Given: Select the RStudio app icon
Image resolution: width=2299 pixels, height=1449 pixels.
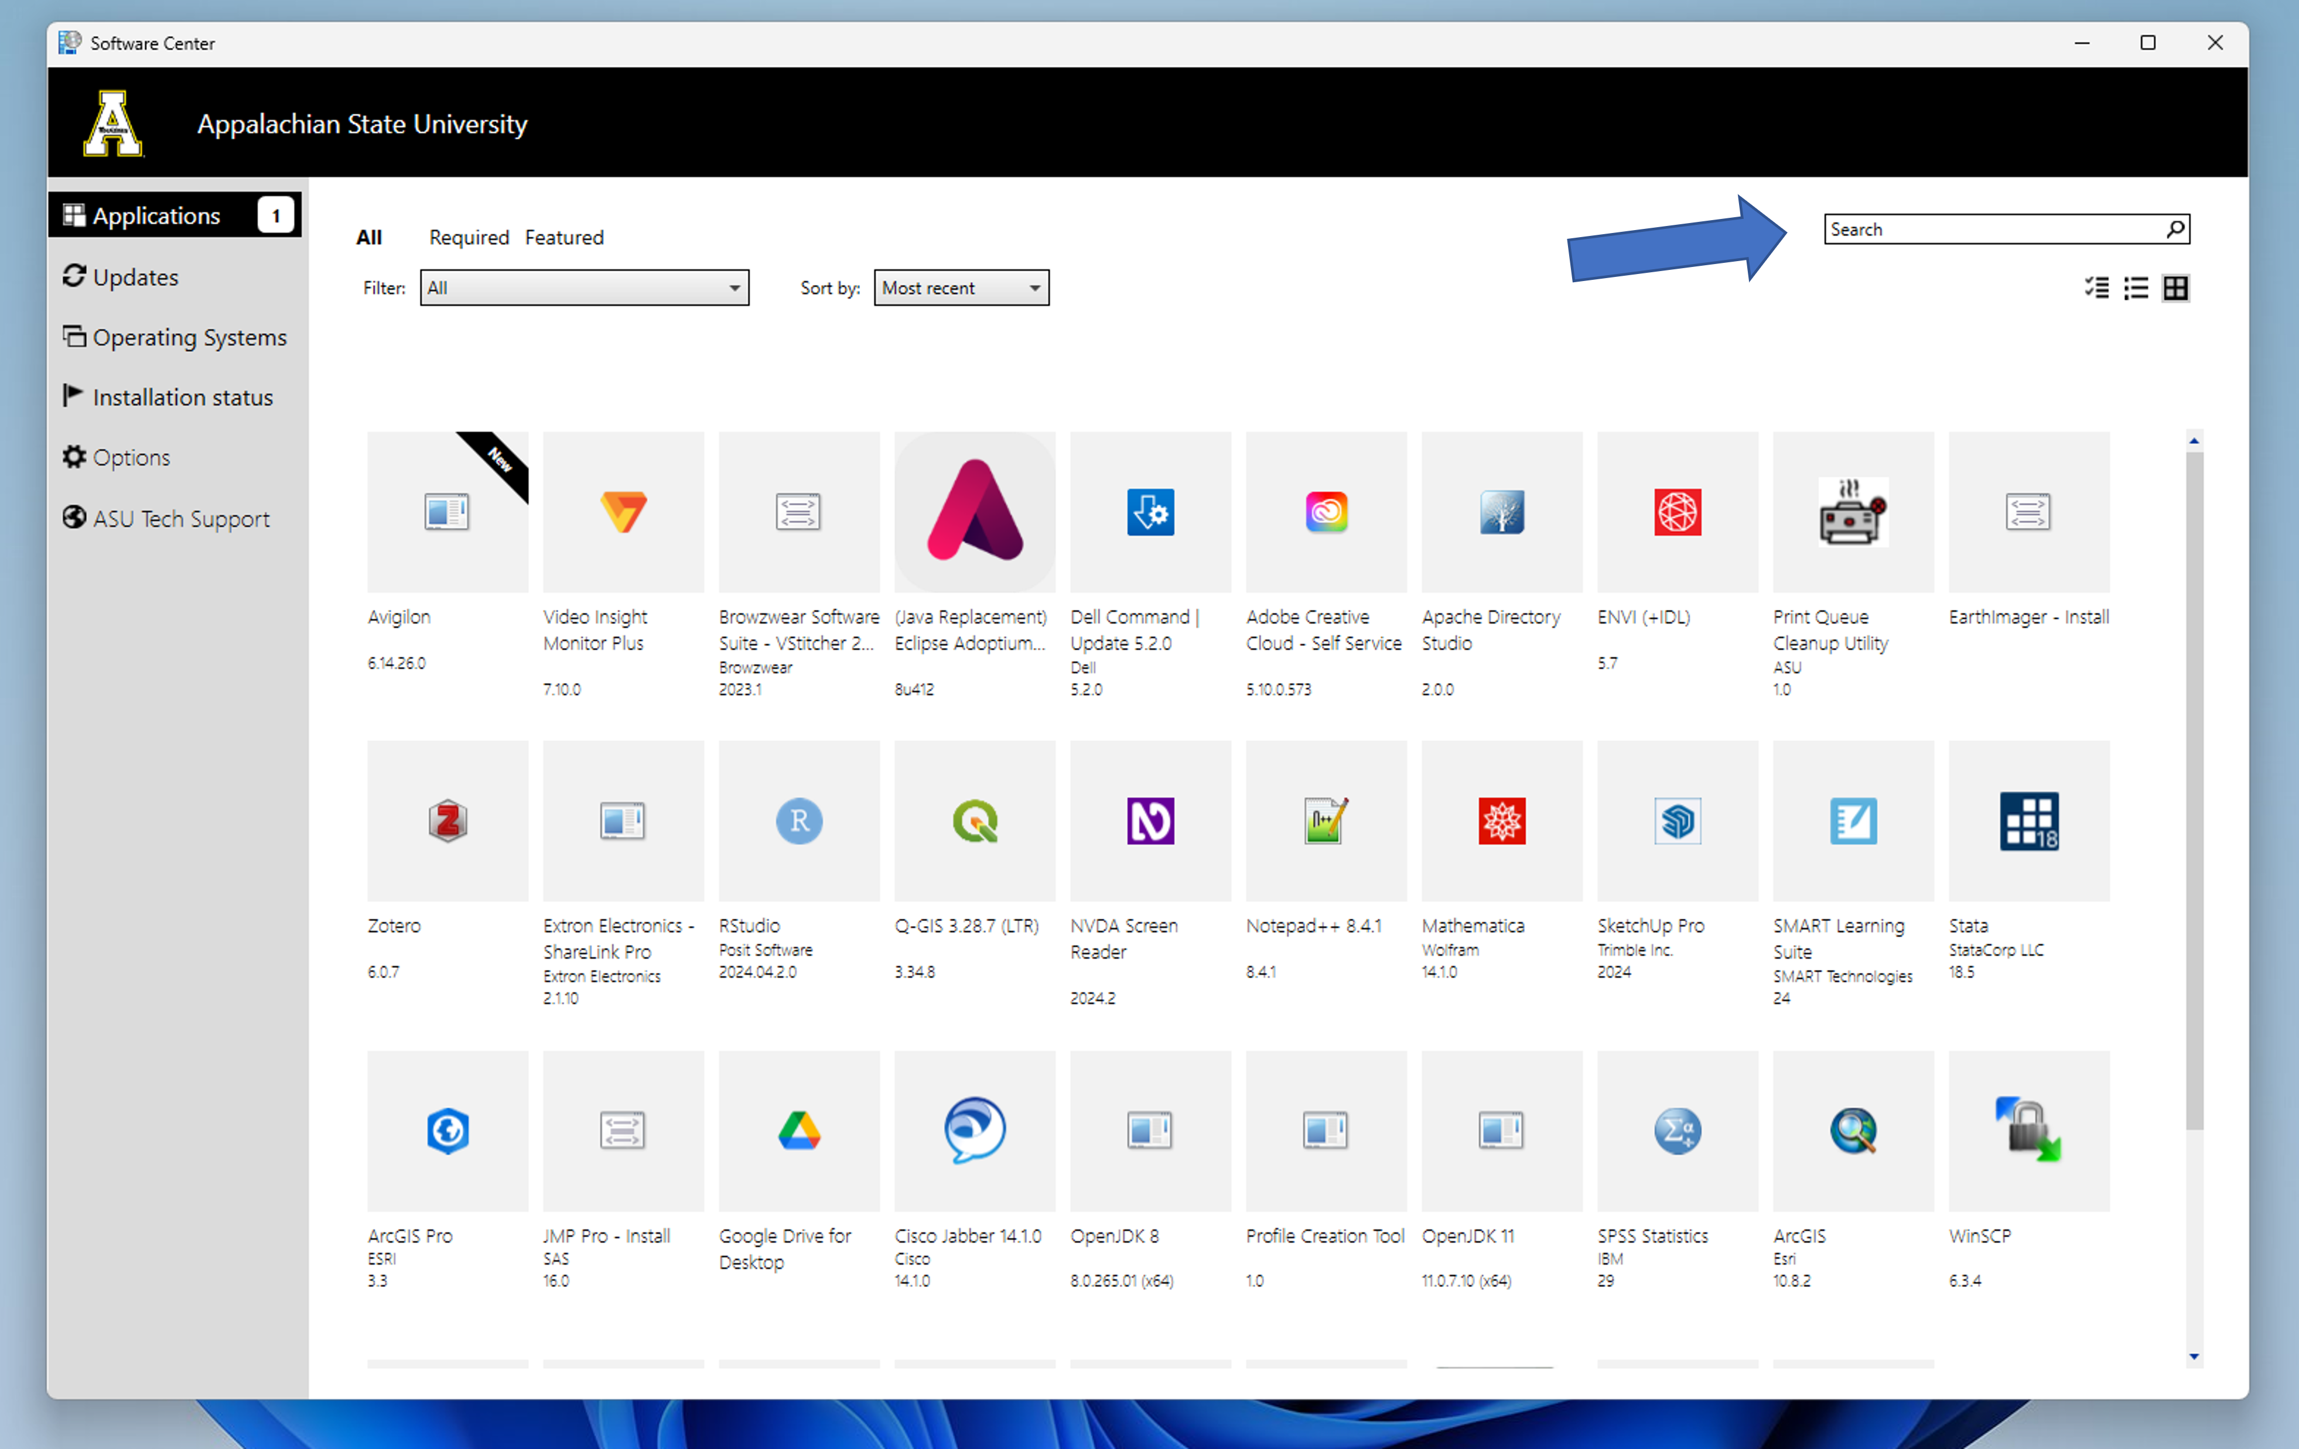Looking at the screenshot, I should click(799, 821).
